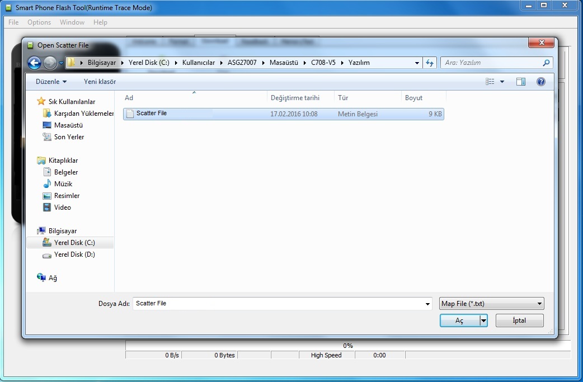Click the Aç open button
Image resolution: width=583 pixels, height=382 pixels.
coord(459,320)
